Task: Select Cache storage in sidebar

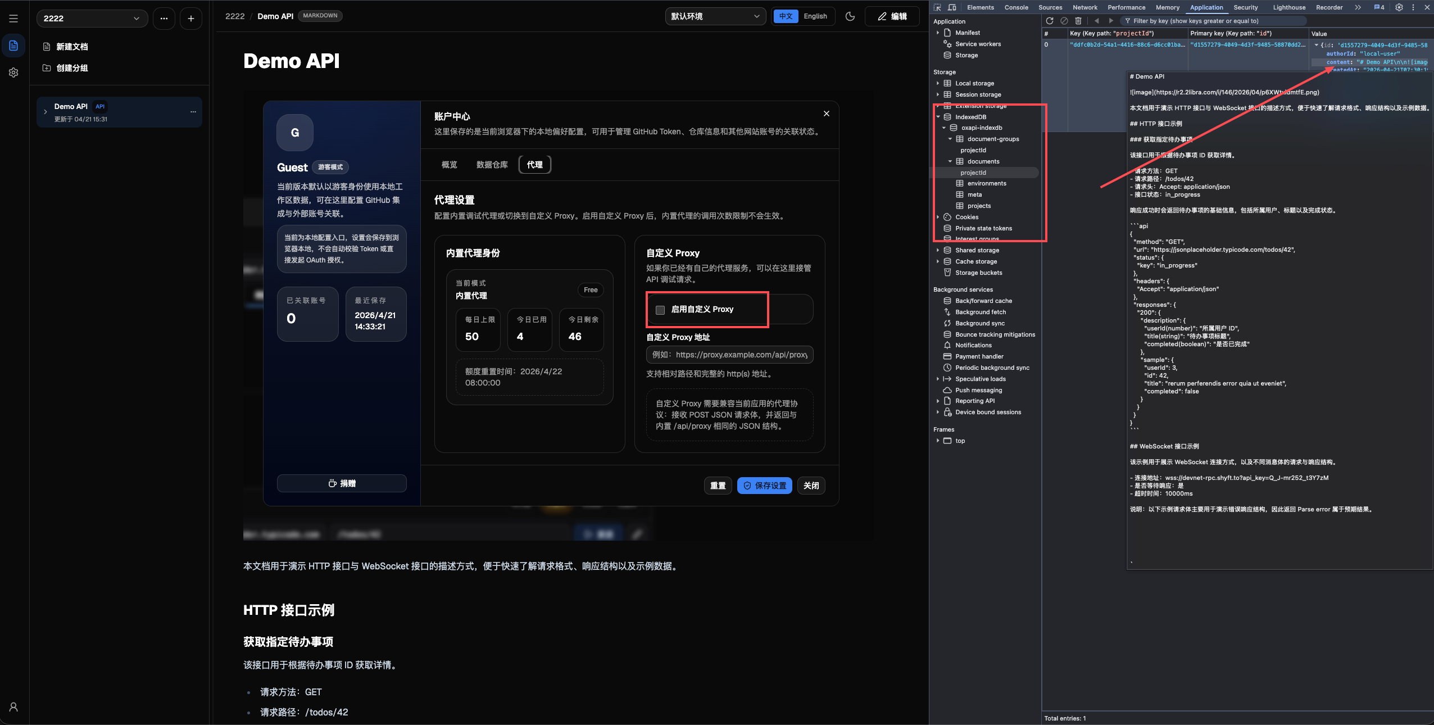Action: (976, 261)
